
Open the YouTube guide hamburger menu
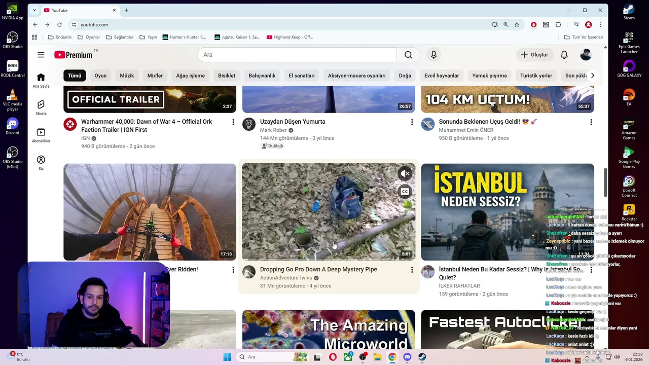(41, 55)
